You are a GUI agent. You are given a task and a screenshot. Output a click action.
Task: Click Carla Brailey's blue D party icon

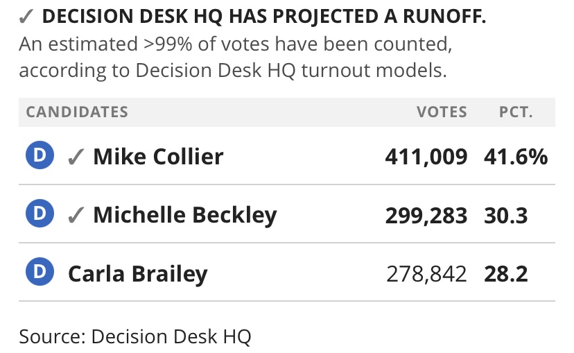pos(40,273)
